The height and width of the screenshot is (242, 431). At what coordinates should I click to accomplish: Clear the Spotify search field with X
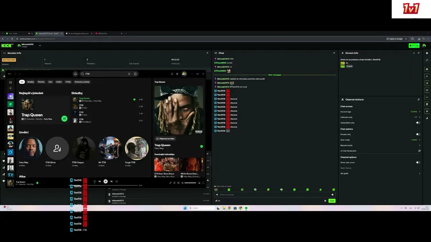129,74
